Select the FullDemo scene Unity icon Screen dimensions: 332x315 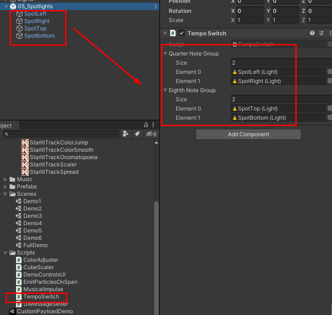(x=19, y=245)
